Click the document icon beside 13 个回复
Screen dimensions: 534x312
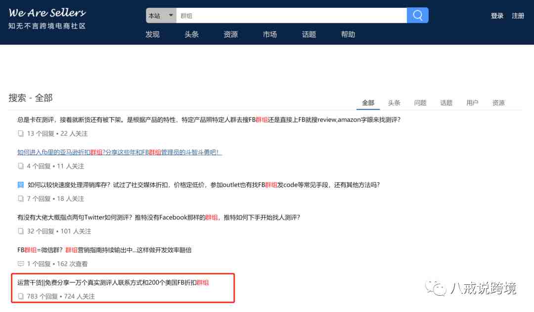(x=21, y=134)
